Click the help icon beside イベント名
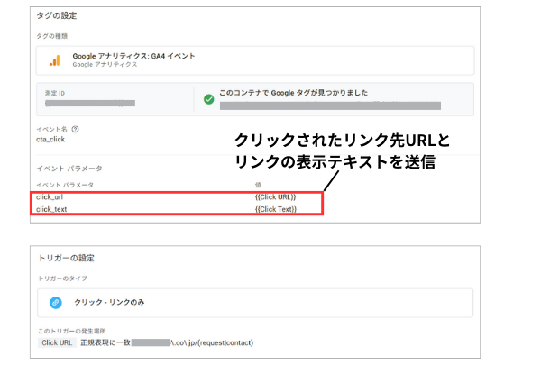Viewport: 541px width, 365px height. coord(76,129)
